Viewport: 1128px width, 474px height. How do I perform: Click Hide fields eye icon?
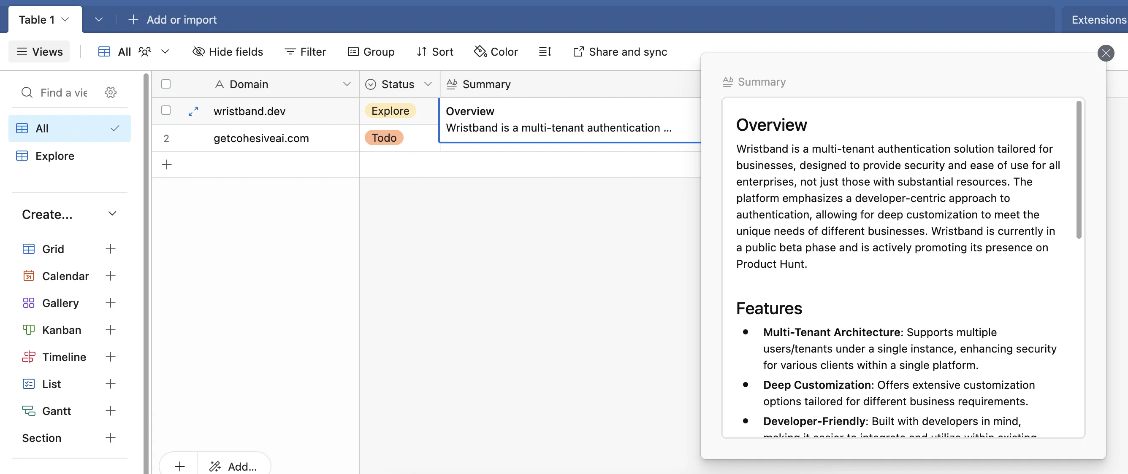198,51
